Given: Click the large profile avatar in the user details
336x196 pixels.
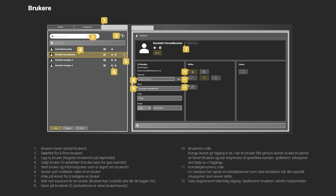Looking at the screenshot, I should (144, 48).
